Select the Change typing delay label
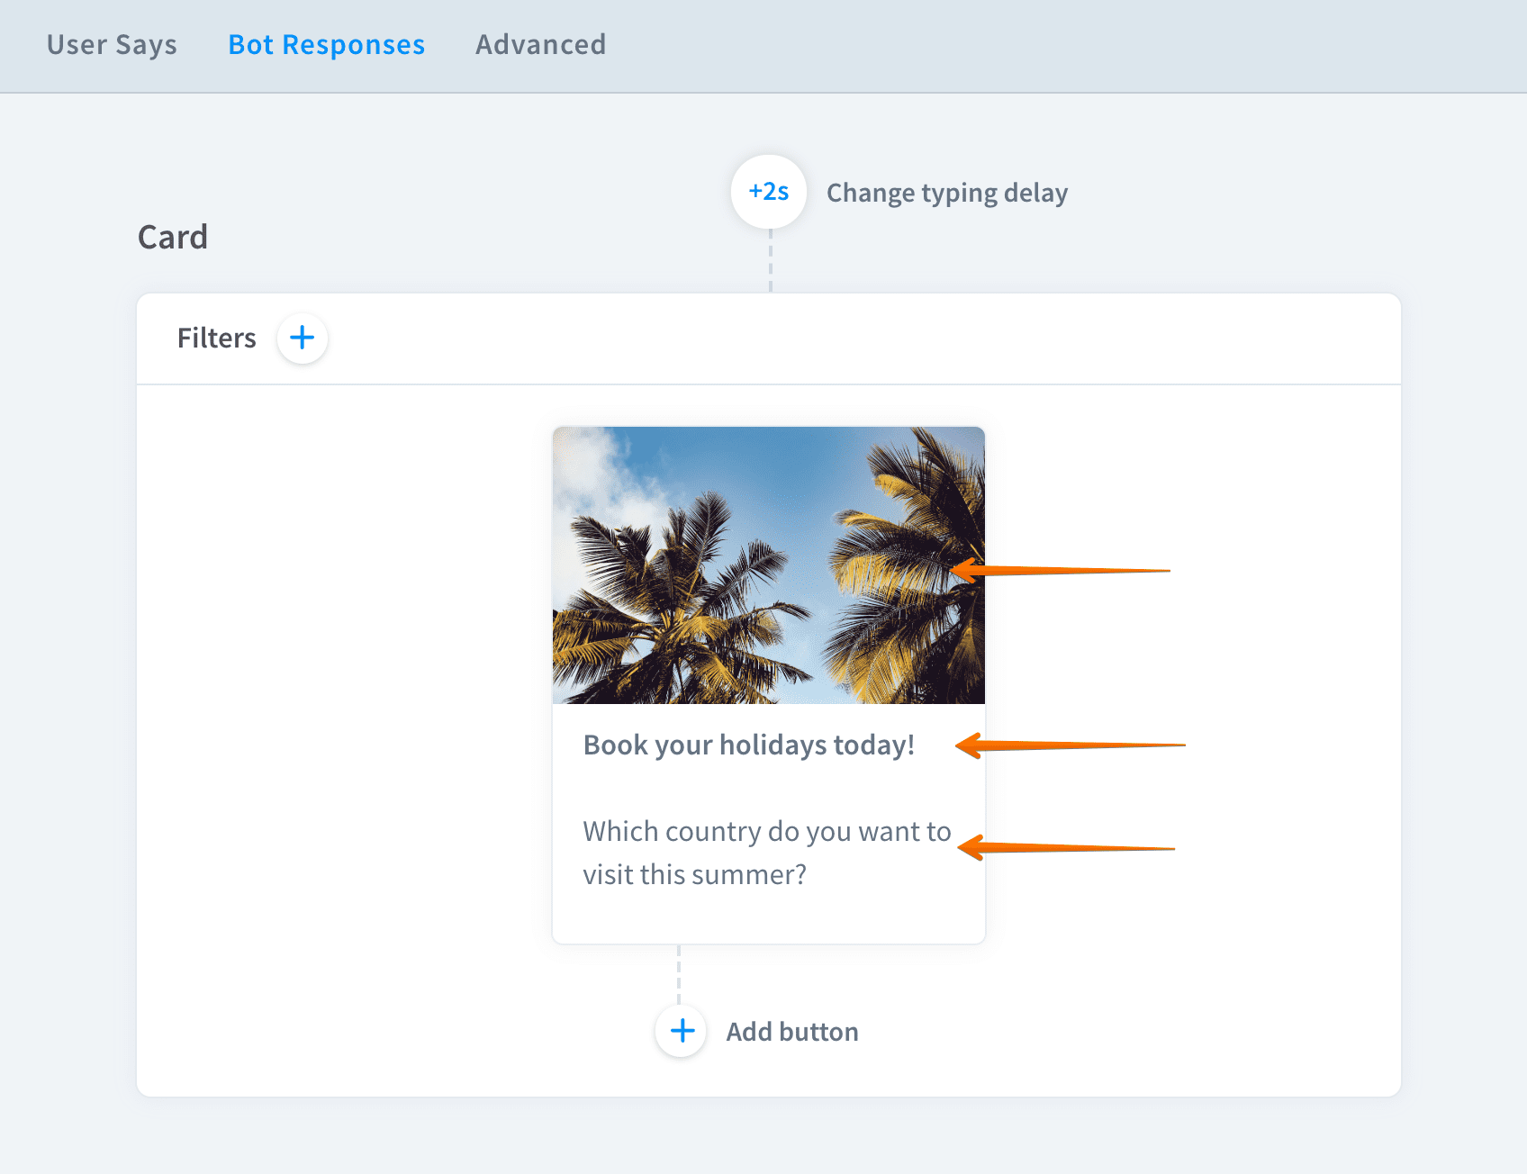Screen dimensions: 1527x1174 click(x=946, y=193)
